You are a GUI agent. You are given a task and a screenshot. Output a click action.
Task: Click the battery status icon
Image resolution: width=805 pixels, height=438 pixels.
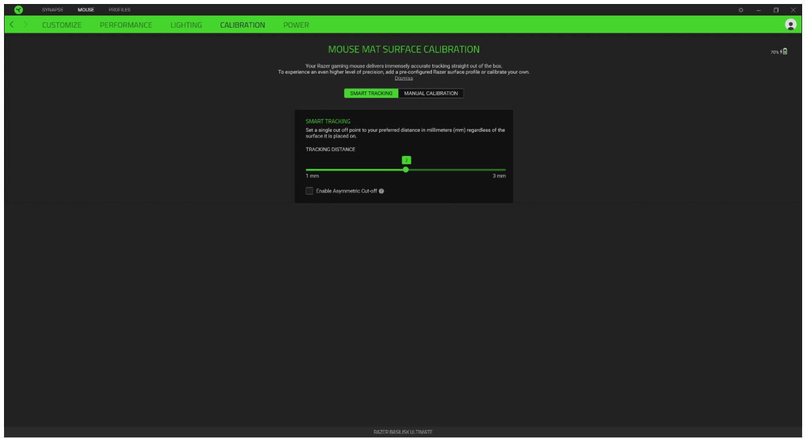coord(785,52)
